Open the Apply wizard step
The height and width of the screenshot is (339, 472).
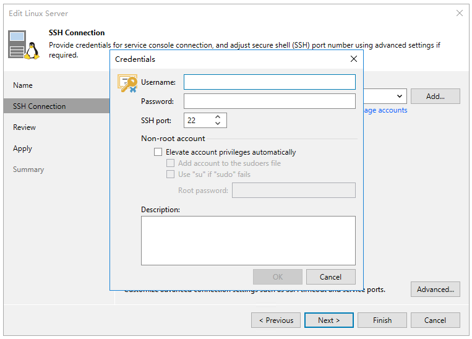pyautogui.click(x=22, y=148)
